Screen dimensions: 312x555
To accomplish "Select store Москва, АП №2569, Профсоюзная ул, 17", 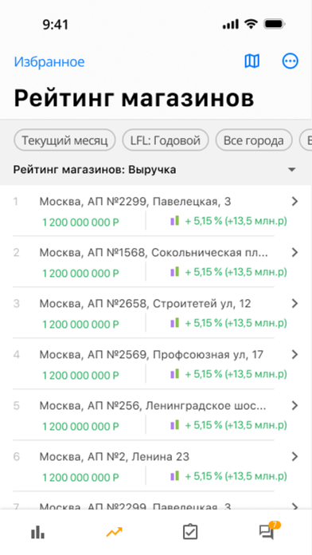I will [151, 355].
